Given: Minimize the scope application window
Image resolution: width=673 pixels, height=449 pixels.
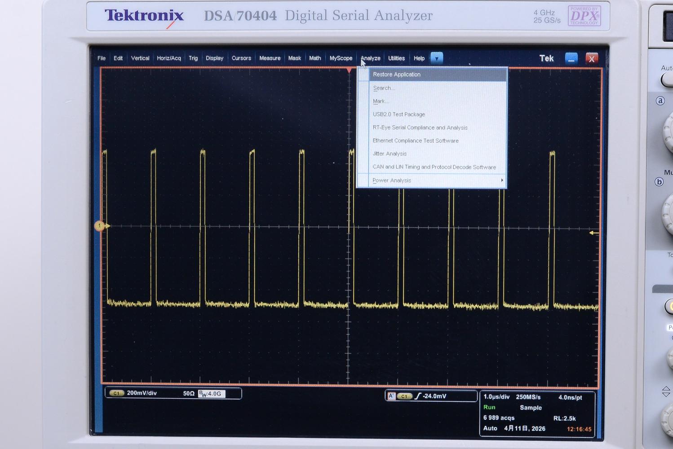Looking at the screenshot, I should click(x=571, y=58).
